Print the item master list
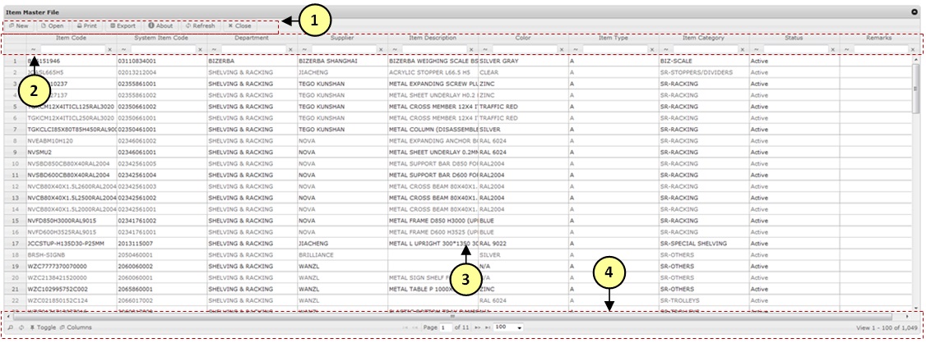The width and height of the screenshot is (926, 343). tap(87, 25)
